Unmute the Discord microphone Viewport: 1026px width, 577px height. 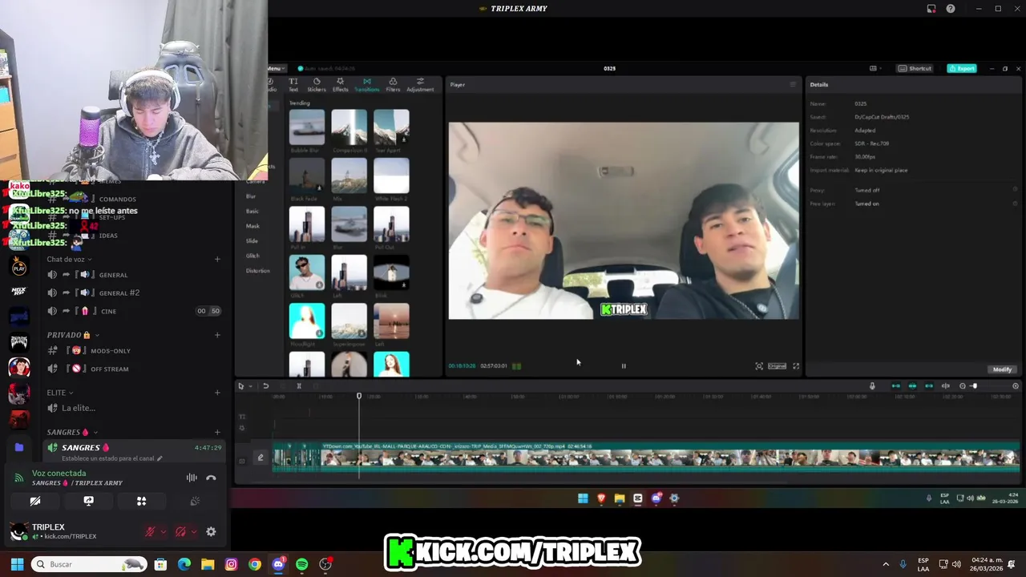pos(149,531)
